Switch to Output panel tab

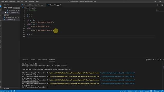point(33,60)
